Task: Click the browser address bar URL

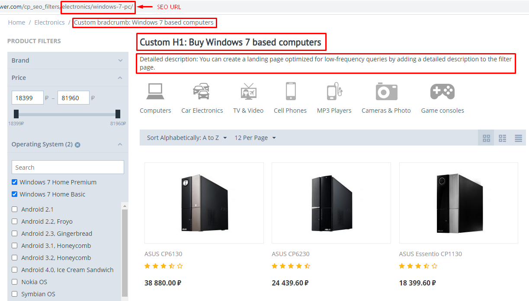Action: (67, 7)
